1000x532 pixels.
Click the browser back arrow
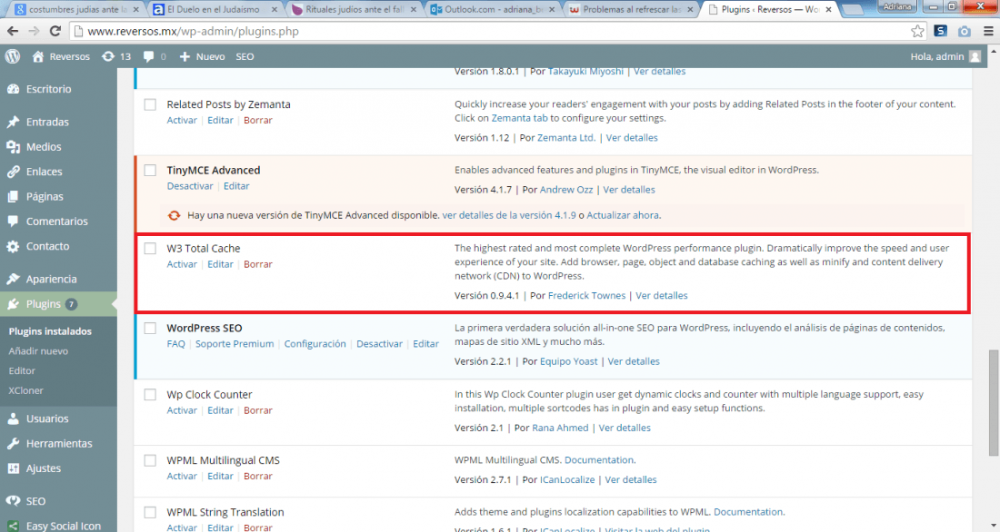tap(13, 31)
